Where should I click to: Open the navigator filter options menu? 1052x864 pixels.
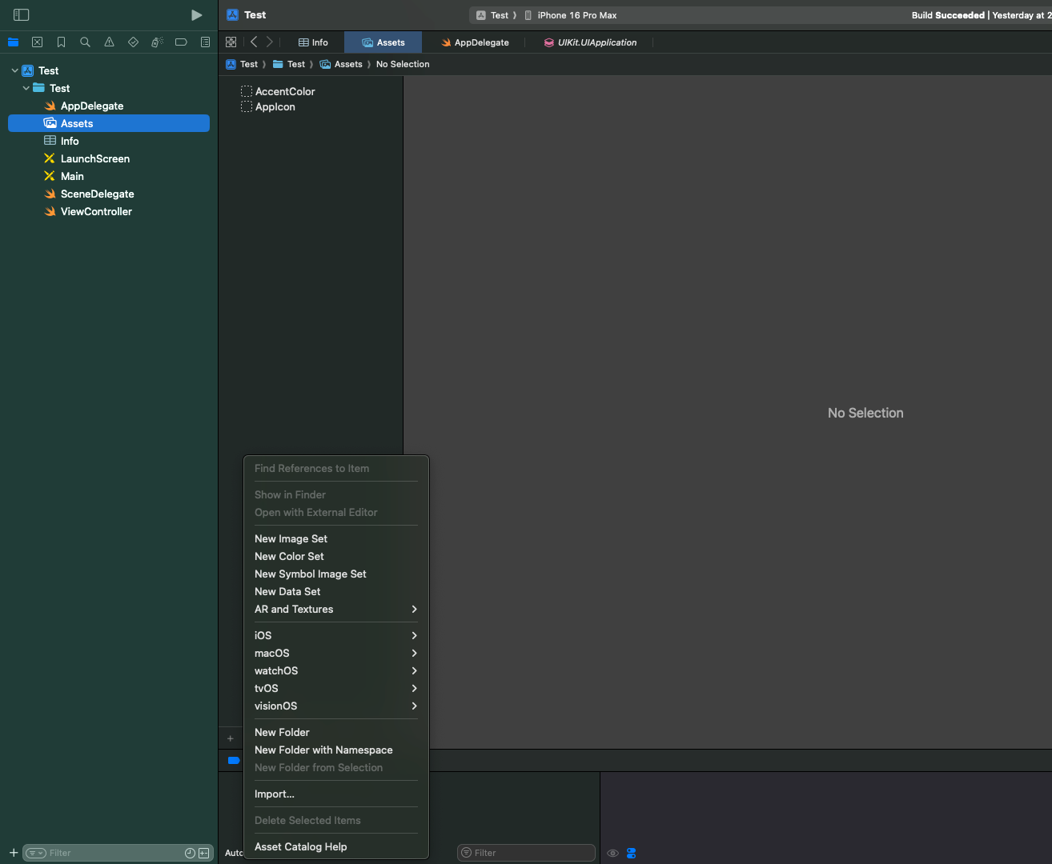(x=36, y=853)
